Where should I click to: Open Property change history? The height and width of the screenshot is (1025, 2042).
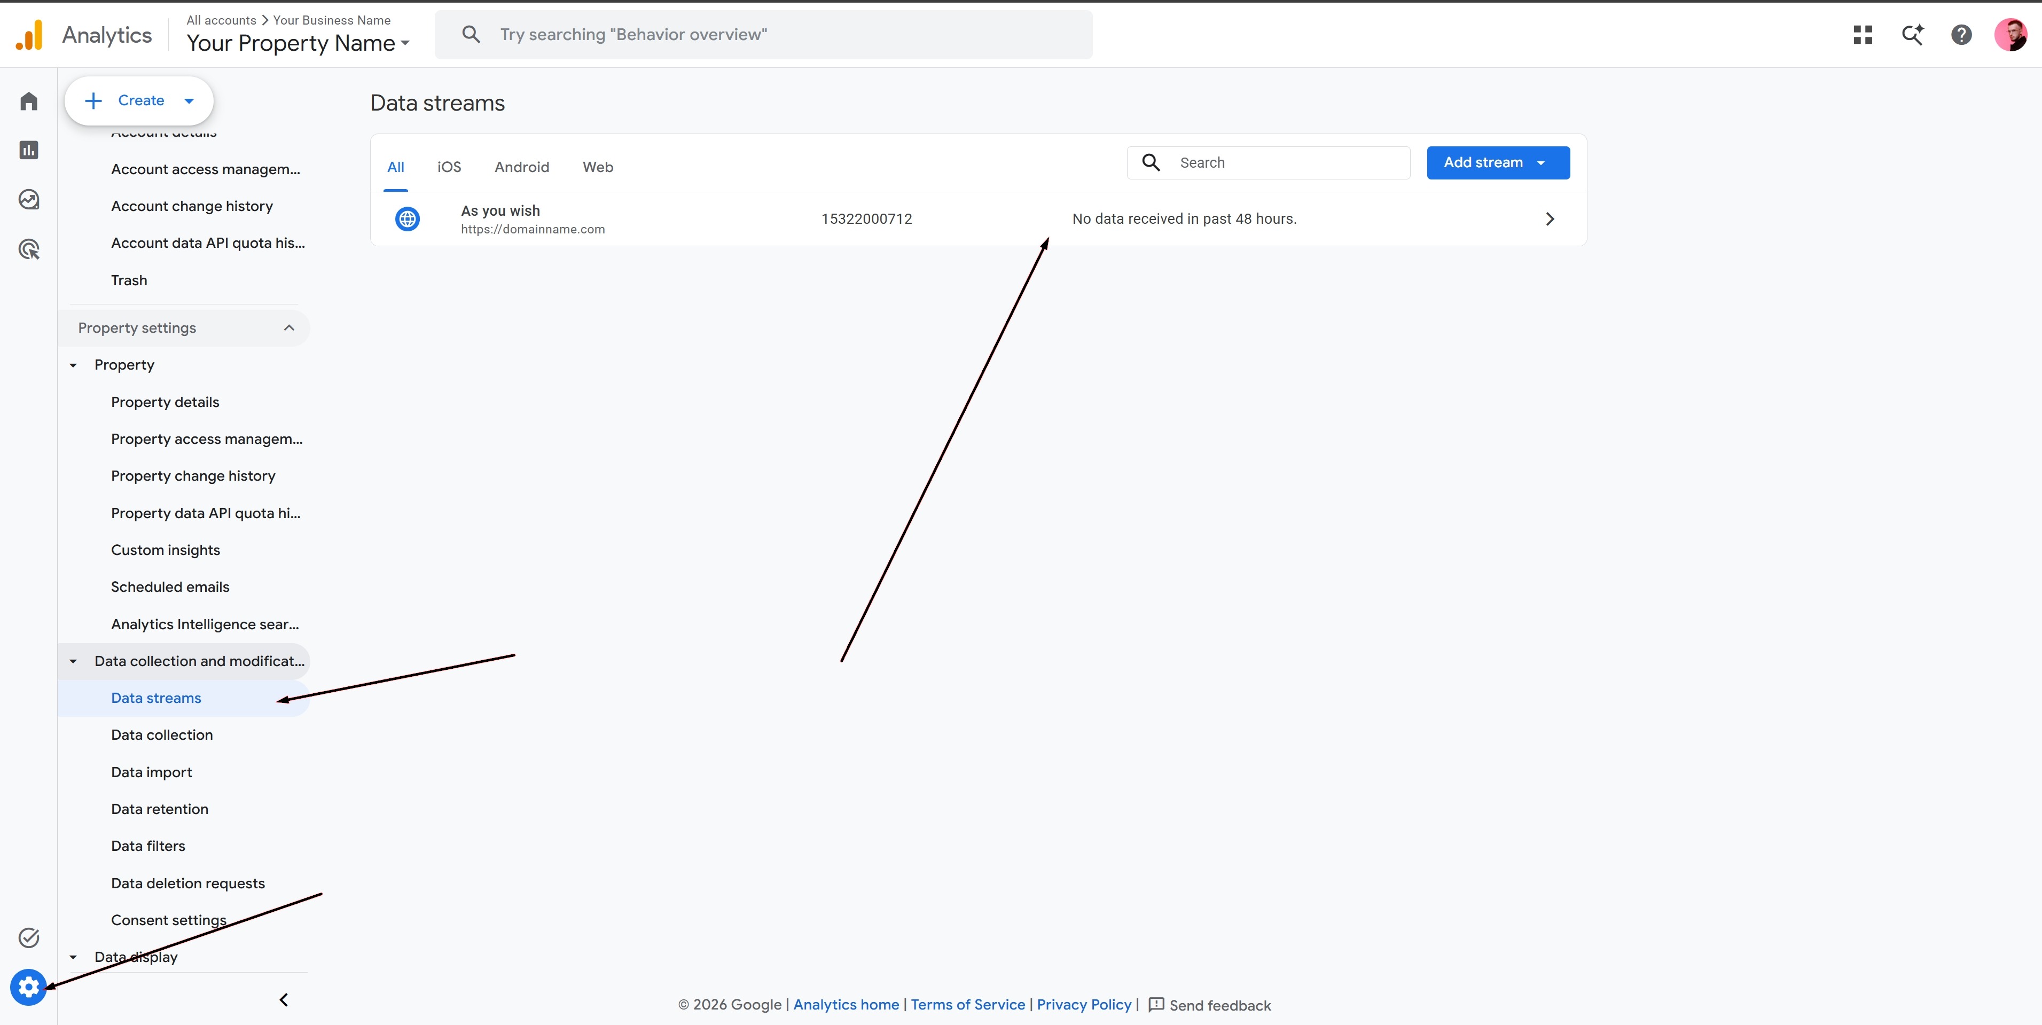[x=193, y=475]
